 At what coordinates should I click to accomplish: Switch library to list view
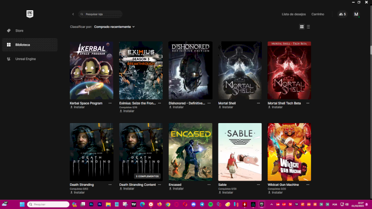(308, 27)
